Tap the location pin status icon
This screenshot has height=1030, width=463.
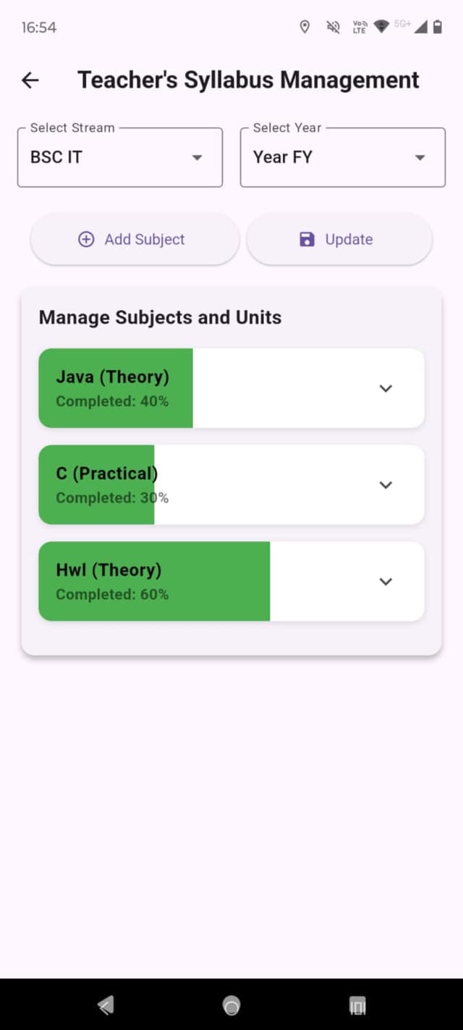click(305, 28)
